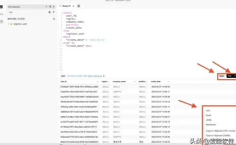Click the 学生 position cell
This screenshot has height=145, width=236.
pyautogui.click(x=141, y=142)
